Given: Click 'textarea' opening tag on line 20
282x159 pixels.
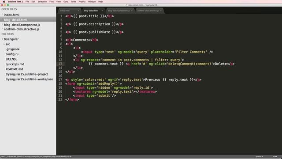Looking at the screenshot, I should point(83,91).
